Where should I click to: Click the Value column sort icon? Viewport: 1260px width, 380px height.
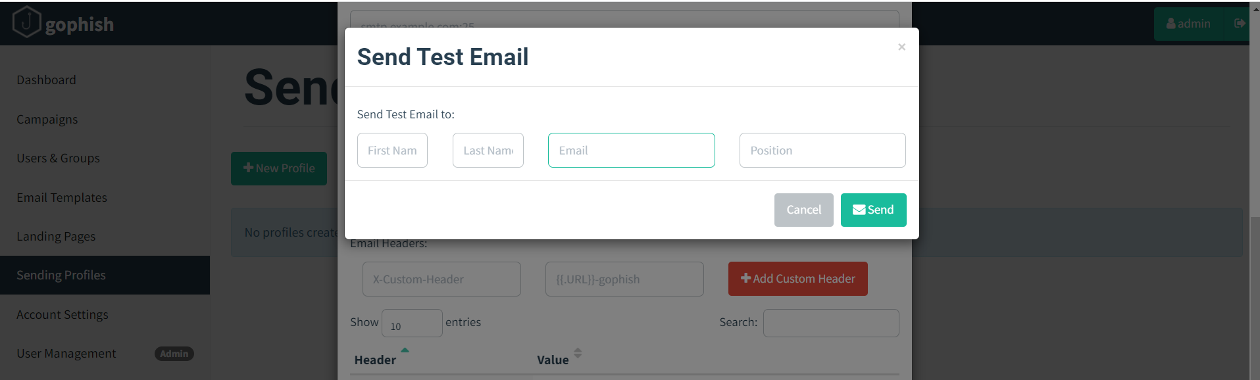[578, 353]
